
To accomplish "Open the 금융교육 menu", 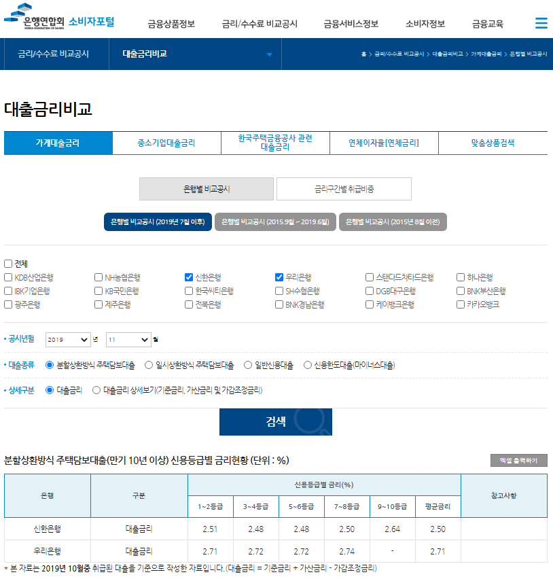I will pyautogui.click(x=488, y=24).
